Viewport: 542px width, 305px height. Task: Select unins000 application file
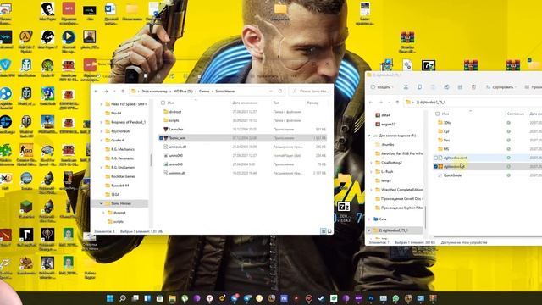[x=243, y=164]
